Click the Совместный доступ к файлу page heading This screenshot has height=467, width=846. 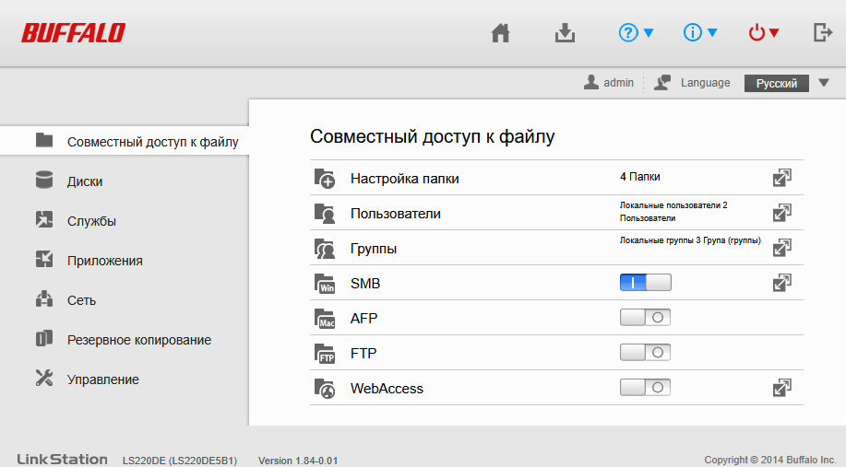[x=432, y=137]
